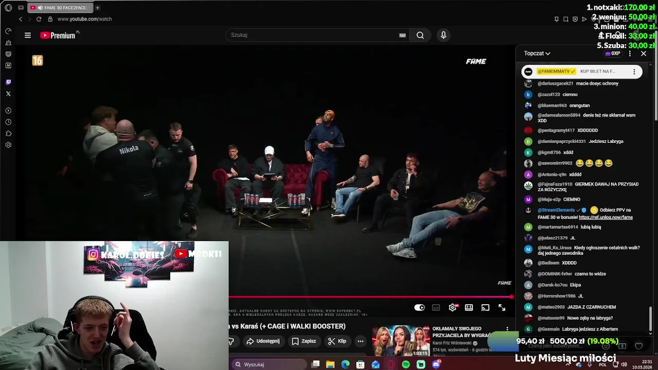This screenshot has height=370, width=658.
Task: Click the Szukaj search field
Action: [314, 35]
